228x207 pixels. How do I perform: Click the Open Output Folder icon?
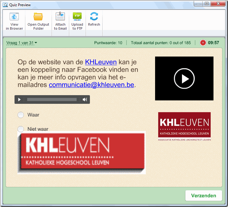click(x=38, y=17)
